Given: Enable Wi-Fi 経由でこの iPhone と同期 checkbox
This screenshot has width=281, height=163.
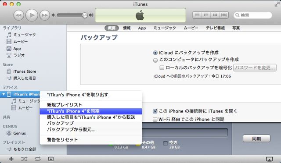Looking at the screenshot, I should 155,119.
